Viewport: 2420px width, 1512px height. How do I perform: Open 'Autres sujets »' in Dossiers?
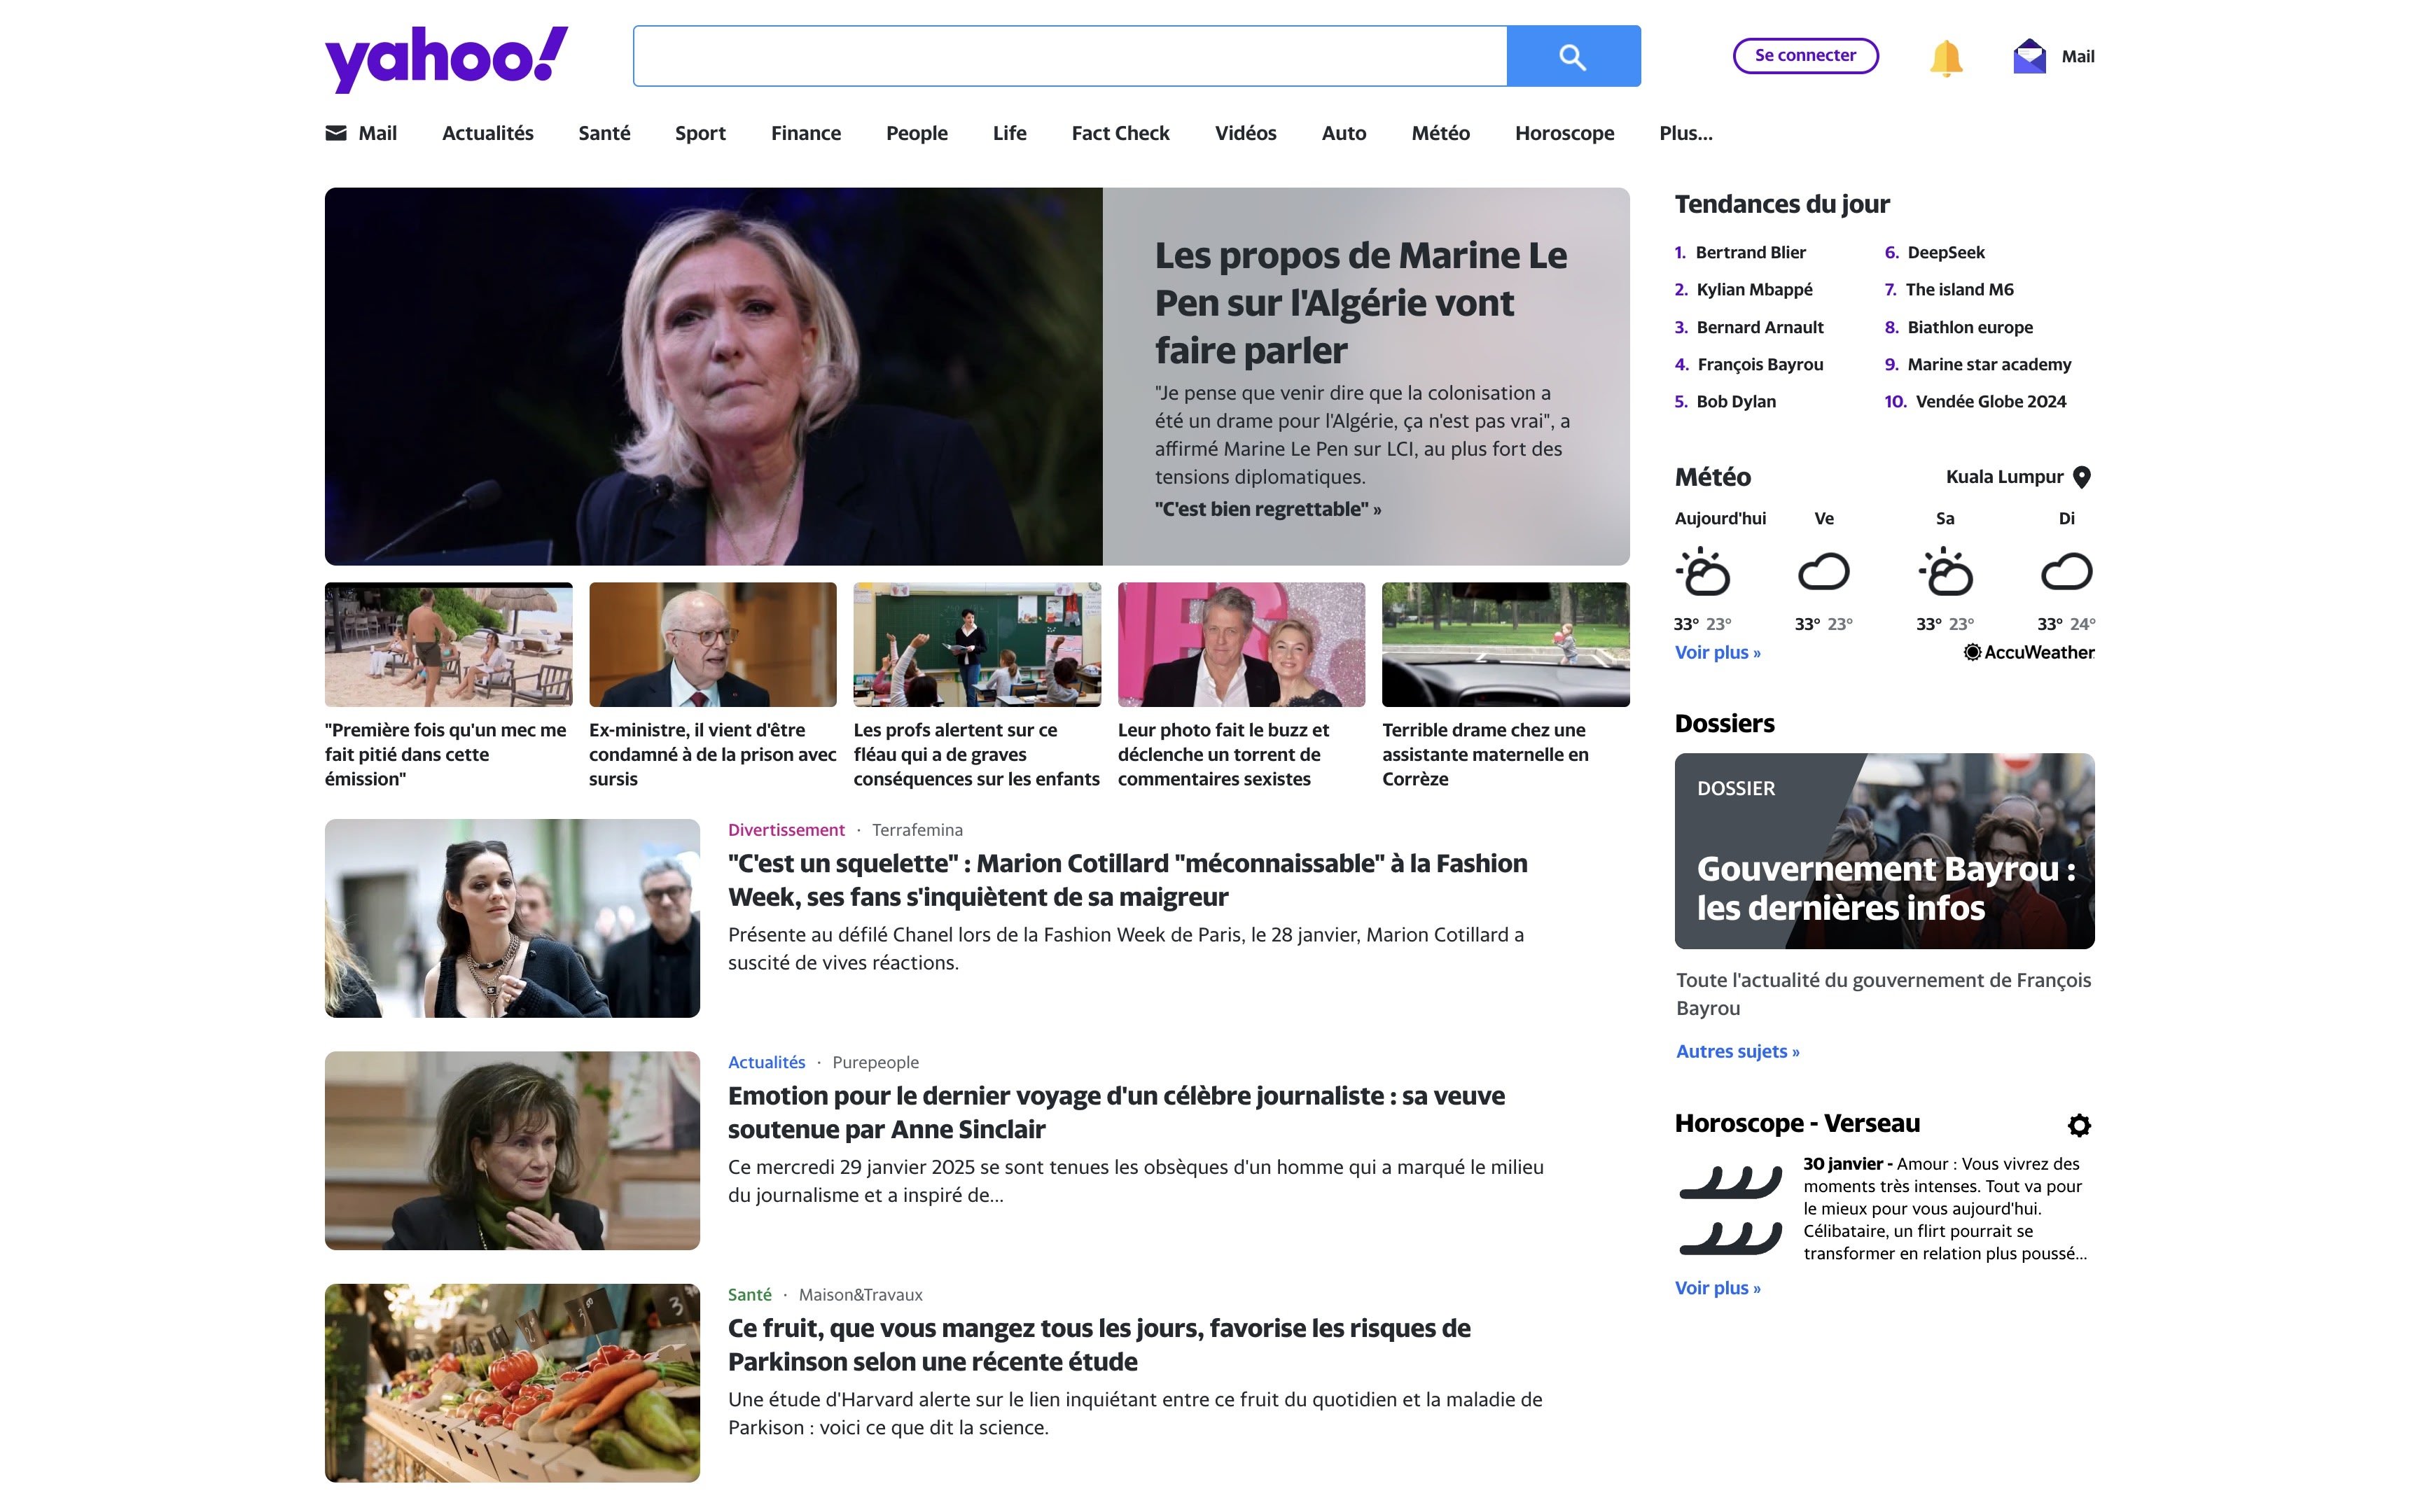[x=1738, y=1051]
